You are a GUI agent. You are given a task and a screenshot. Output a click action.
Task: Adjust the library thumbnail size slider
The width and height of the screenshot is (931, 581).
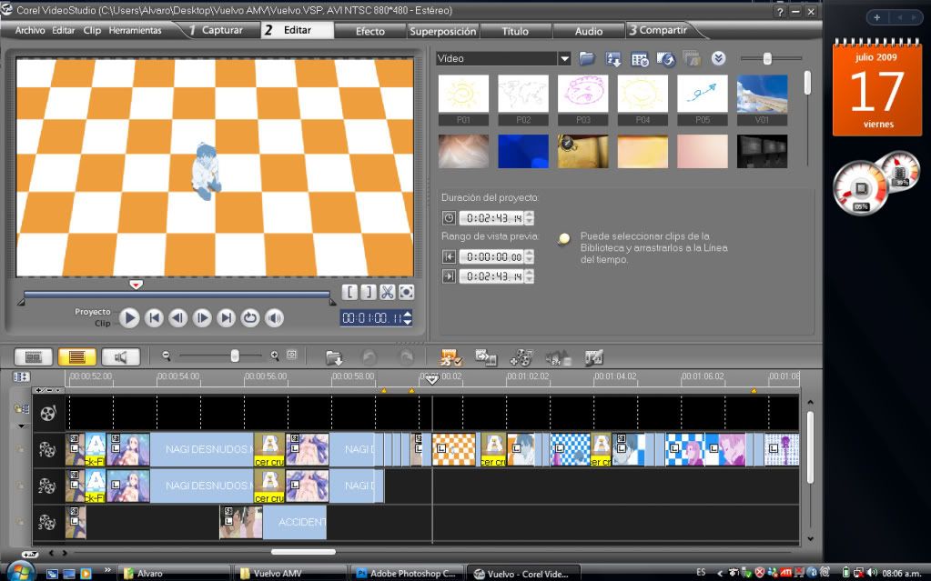pyautogui.click(x=767, y=58)
